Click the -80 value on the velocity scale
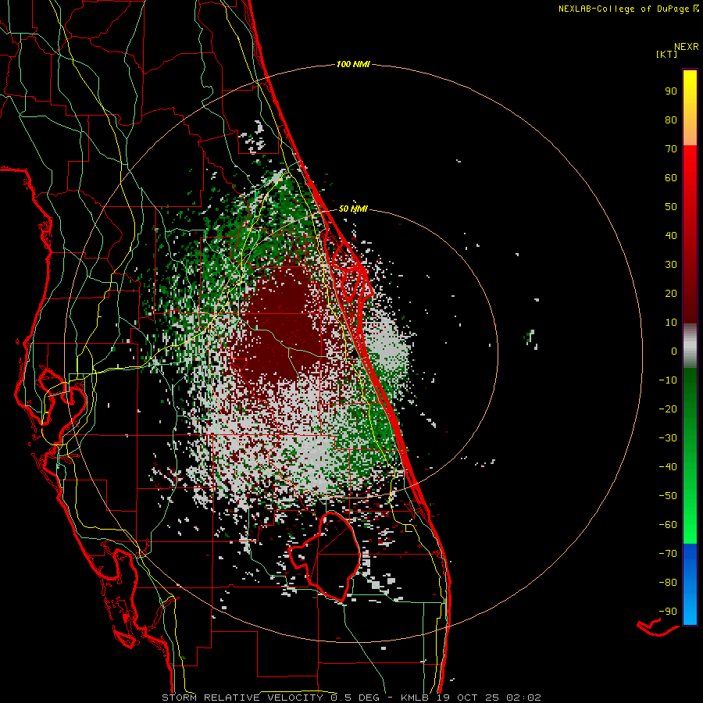703x703 pixels. (x=668, y=583)
